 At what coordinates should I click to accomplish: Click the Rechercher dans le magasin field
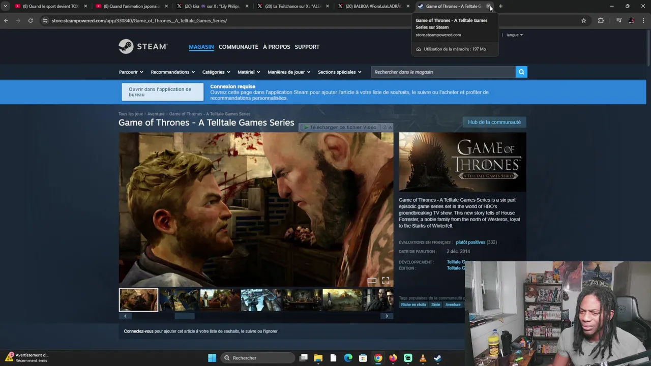(x=443, y=72)
